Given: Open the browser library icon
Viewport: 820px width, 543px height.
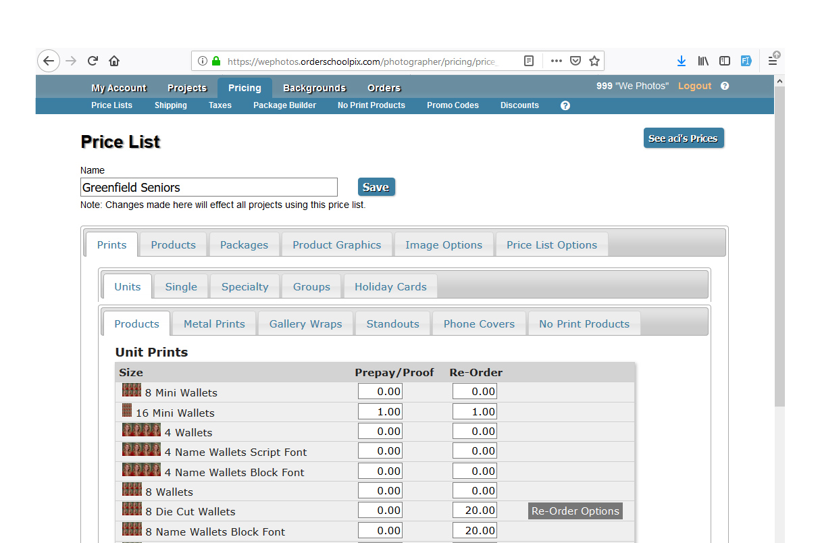Looking at the screenshot, I should (x=703, y=61).
